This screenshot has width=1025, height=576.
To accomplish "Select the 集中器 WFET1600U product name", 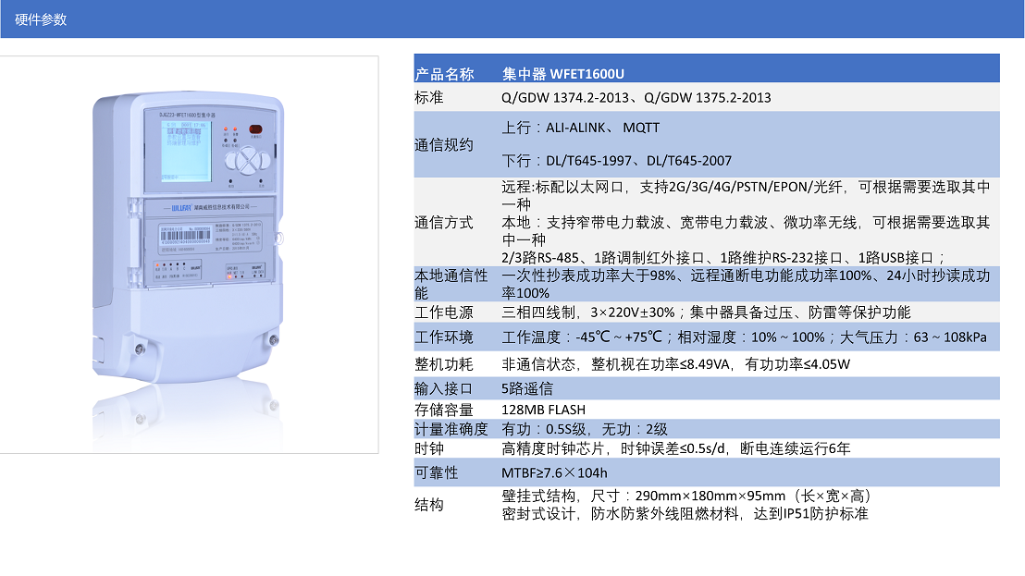I will 562,74.
